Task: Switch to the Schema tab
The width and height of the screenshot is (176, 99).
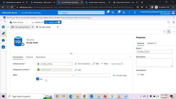Action: coord(29,57)
